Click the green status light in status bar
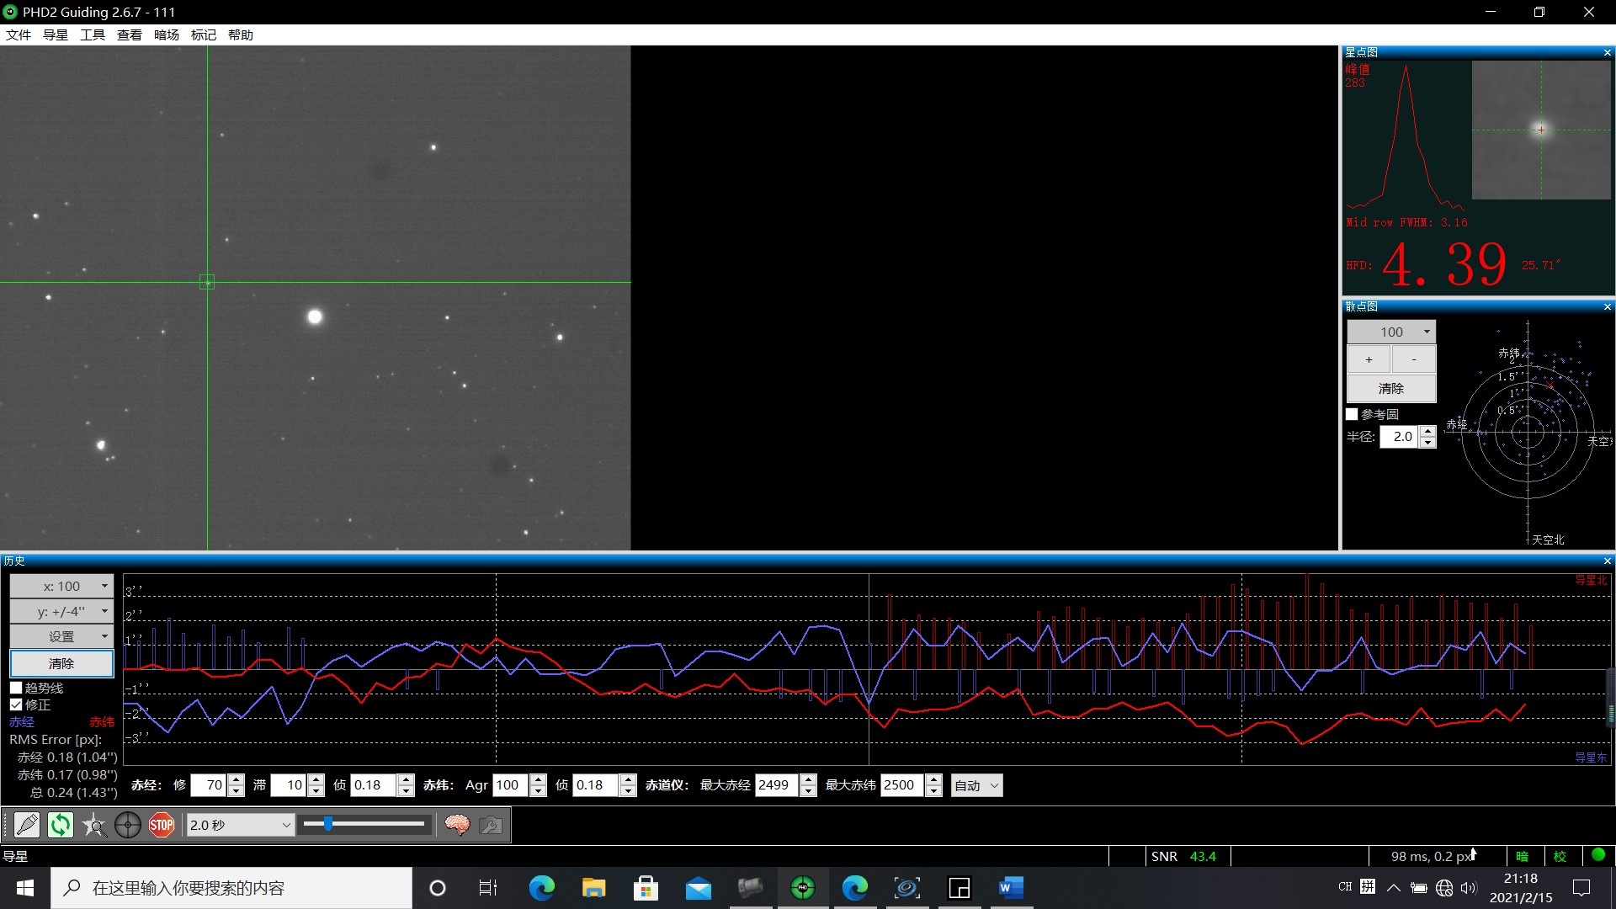This screenshot has width=1616, height=909. tap(1598, 855)
